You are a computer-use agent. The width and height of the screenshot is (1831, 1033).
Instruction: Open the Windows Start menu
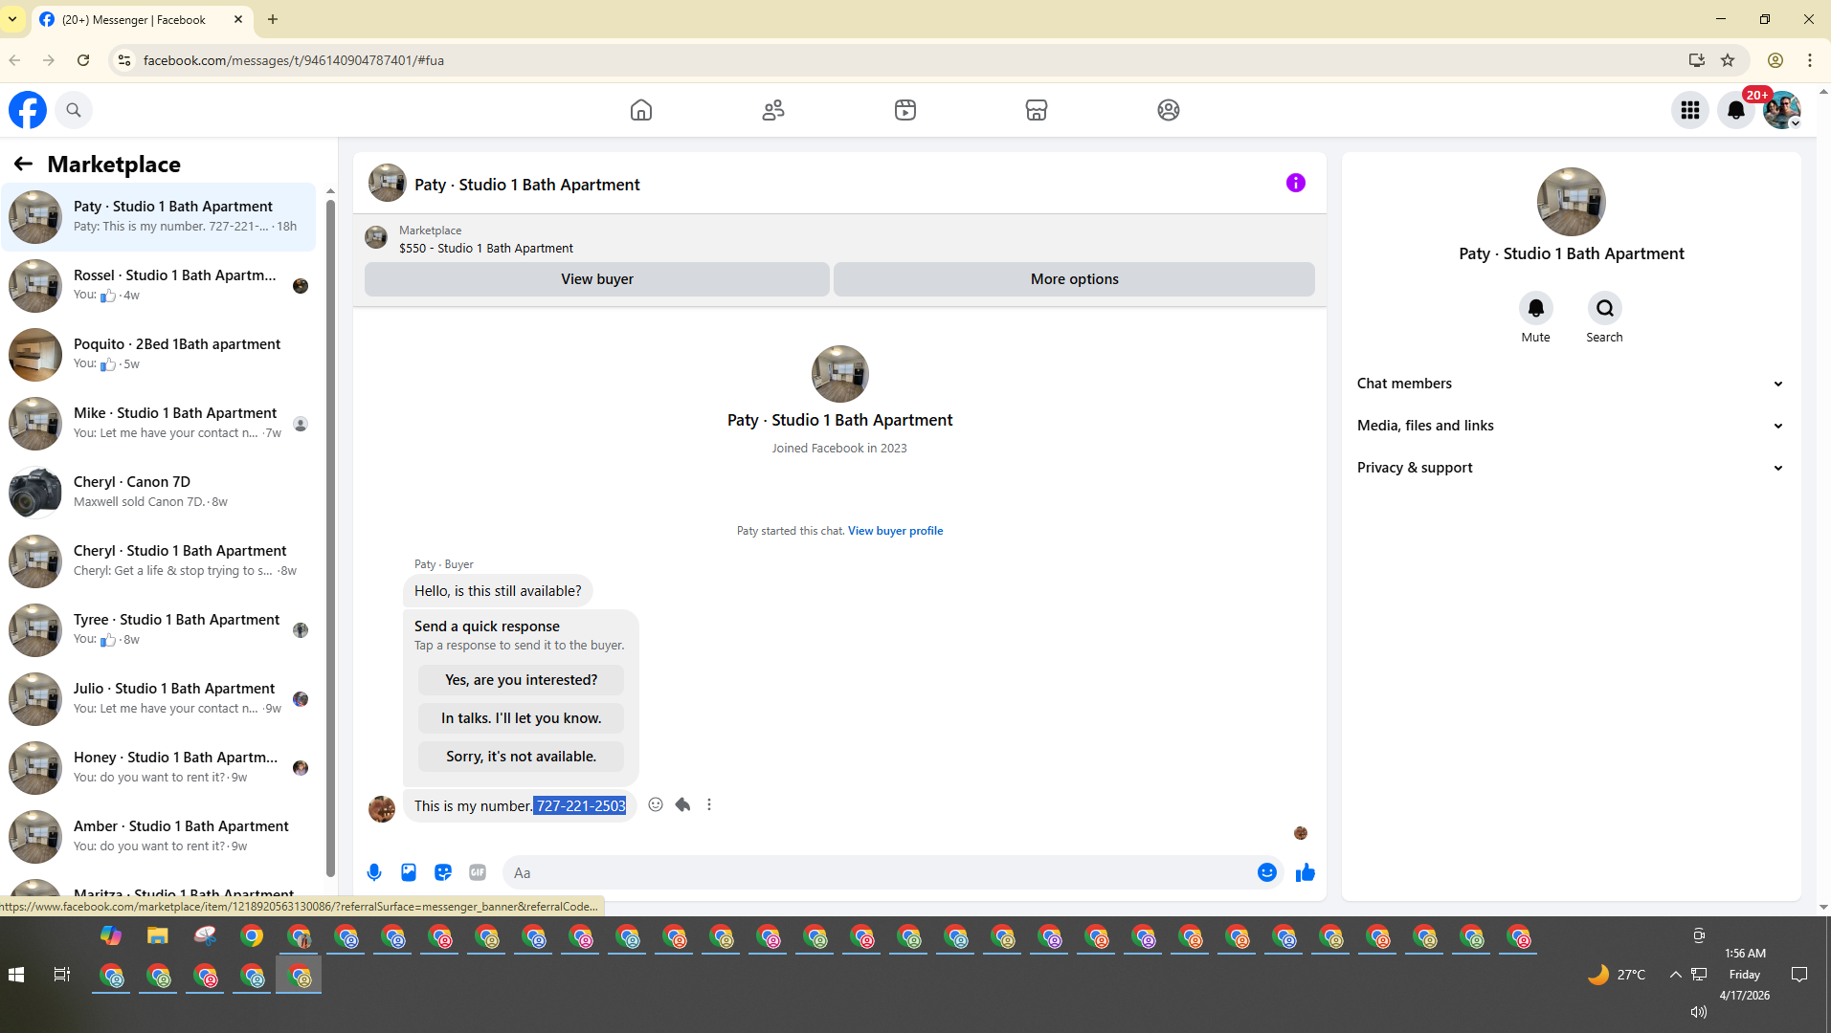coord(16,975)
